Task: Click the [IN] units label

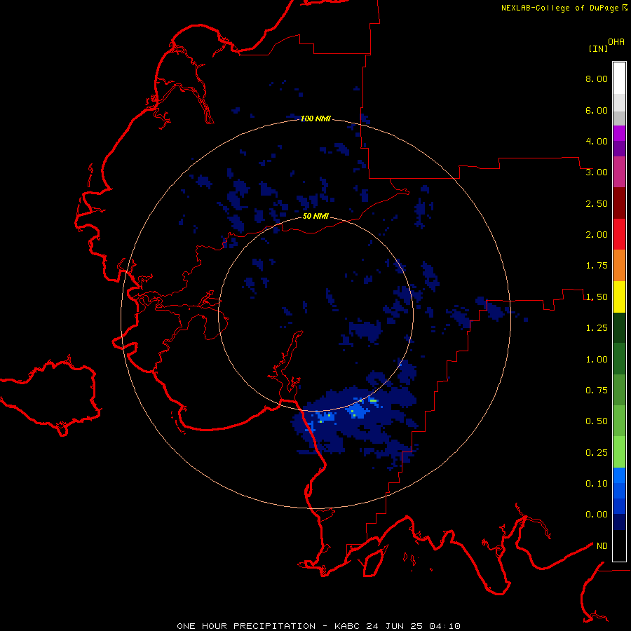Action: [x=598, y=48]
